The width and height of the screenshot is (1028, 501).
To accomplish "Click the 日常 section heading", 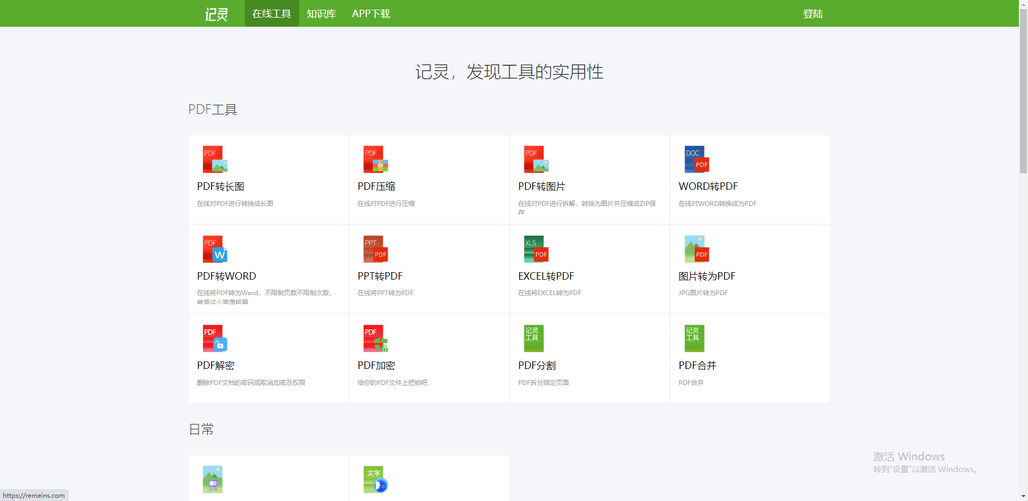I will tap(201, 429).
